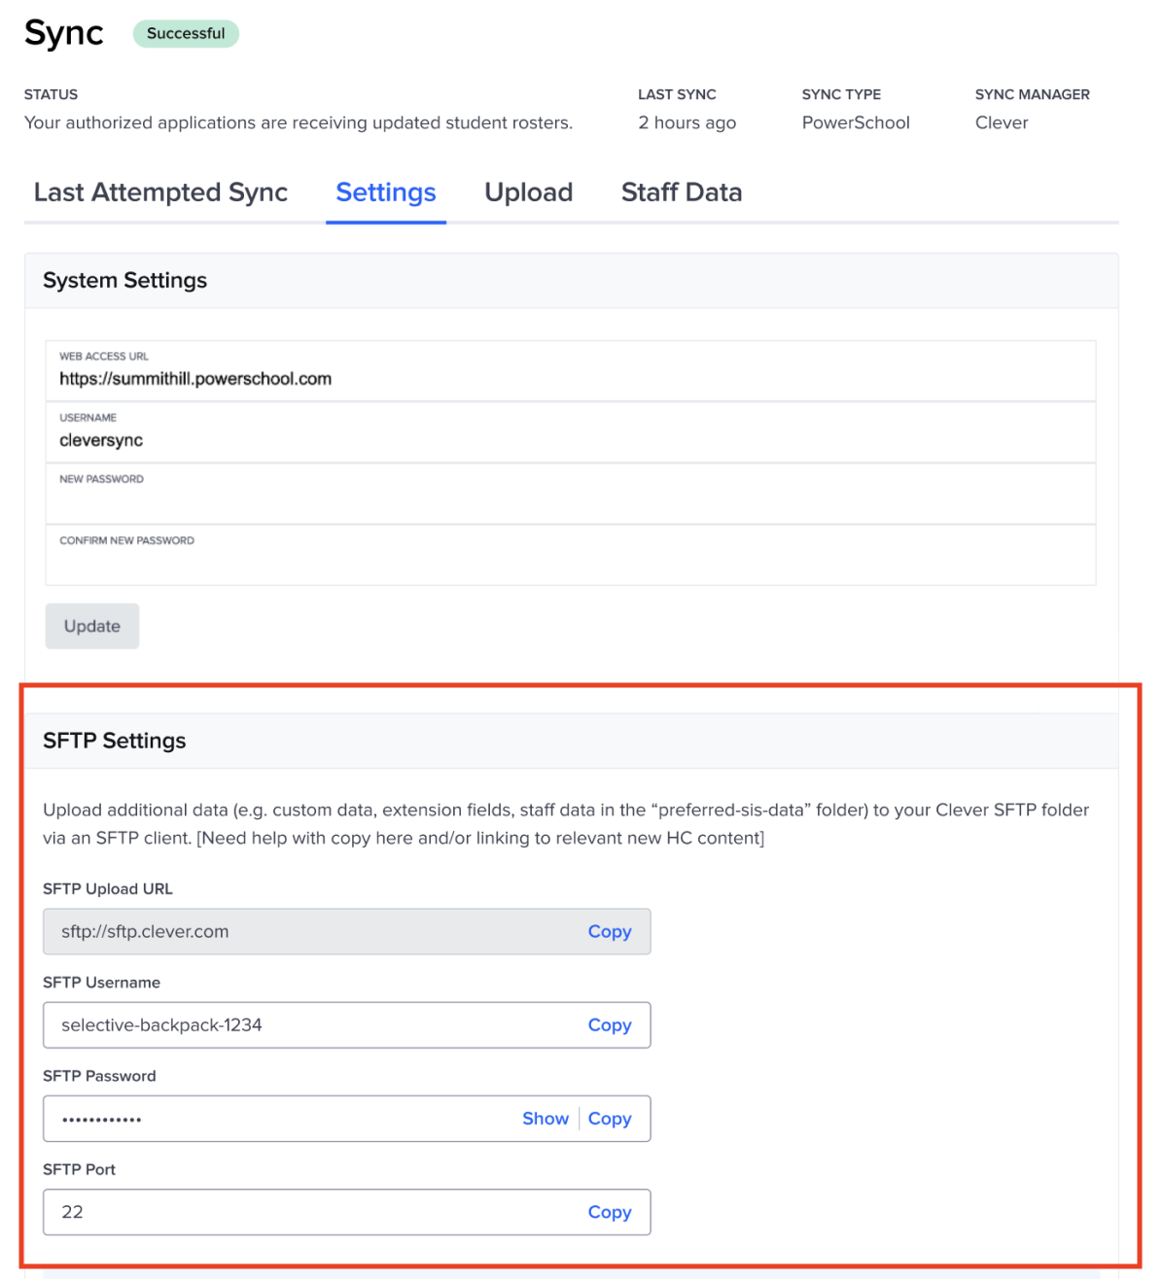The width and height of the screenshot is (1163, 1279).
Task: Open the Last Attempted Sync tab
Action: click(x=160, y=192)
